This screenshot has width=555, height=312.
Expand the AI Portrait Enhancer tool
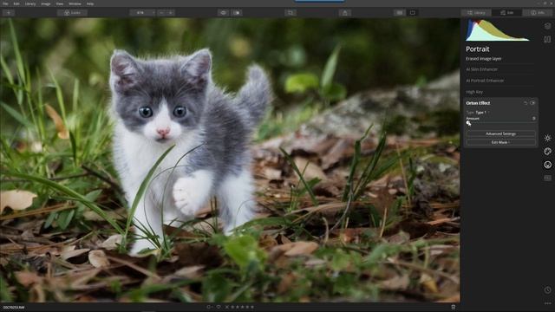[485, 81]
